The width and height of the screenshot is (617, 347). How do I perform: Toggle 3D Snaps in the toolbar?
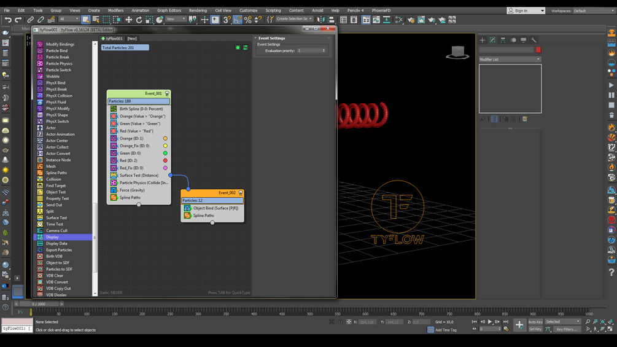click(227, 19)
